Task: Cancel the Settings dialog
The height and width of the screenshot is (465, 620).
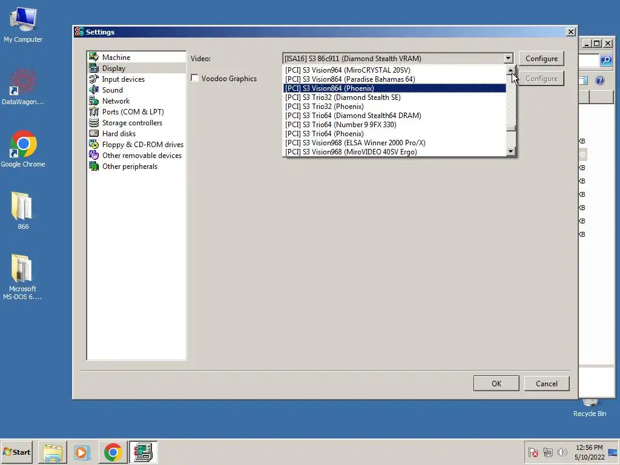Action: click(x=547, y=383)
